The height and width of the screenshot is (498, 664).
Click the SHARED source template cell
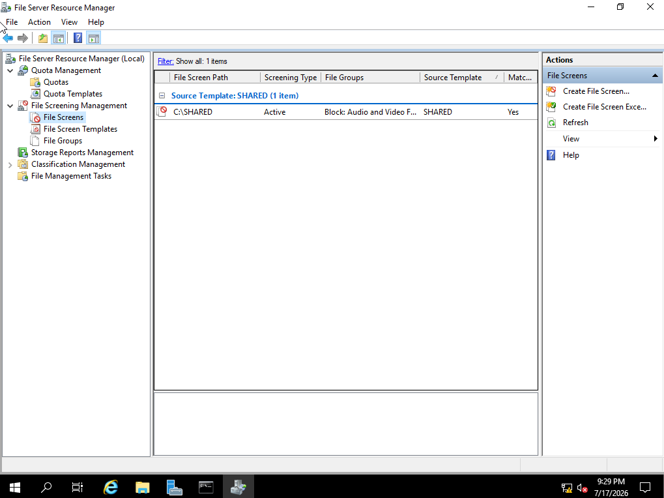pos(437,112)
